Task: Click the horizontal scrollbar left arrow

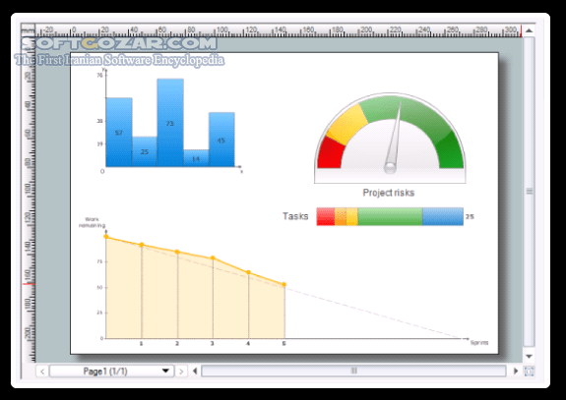Action: point(195,371)
